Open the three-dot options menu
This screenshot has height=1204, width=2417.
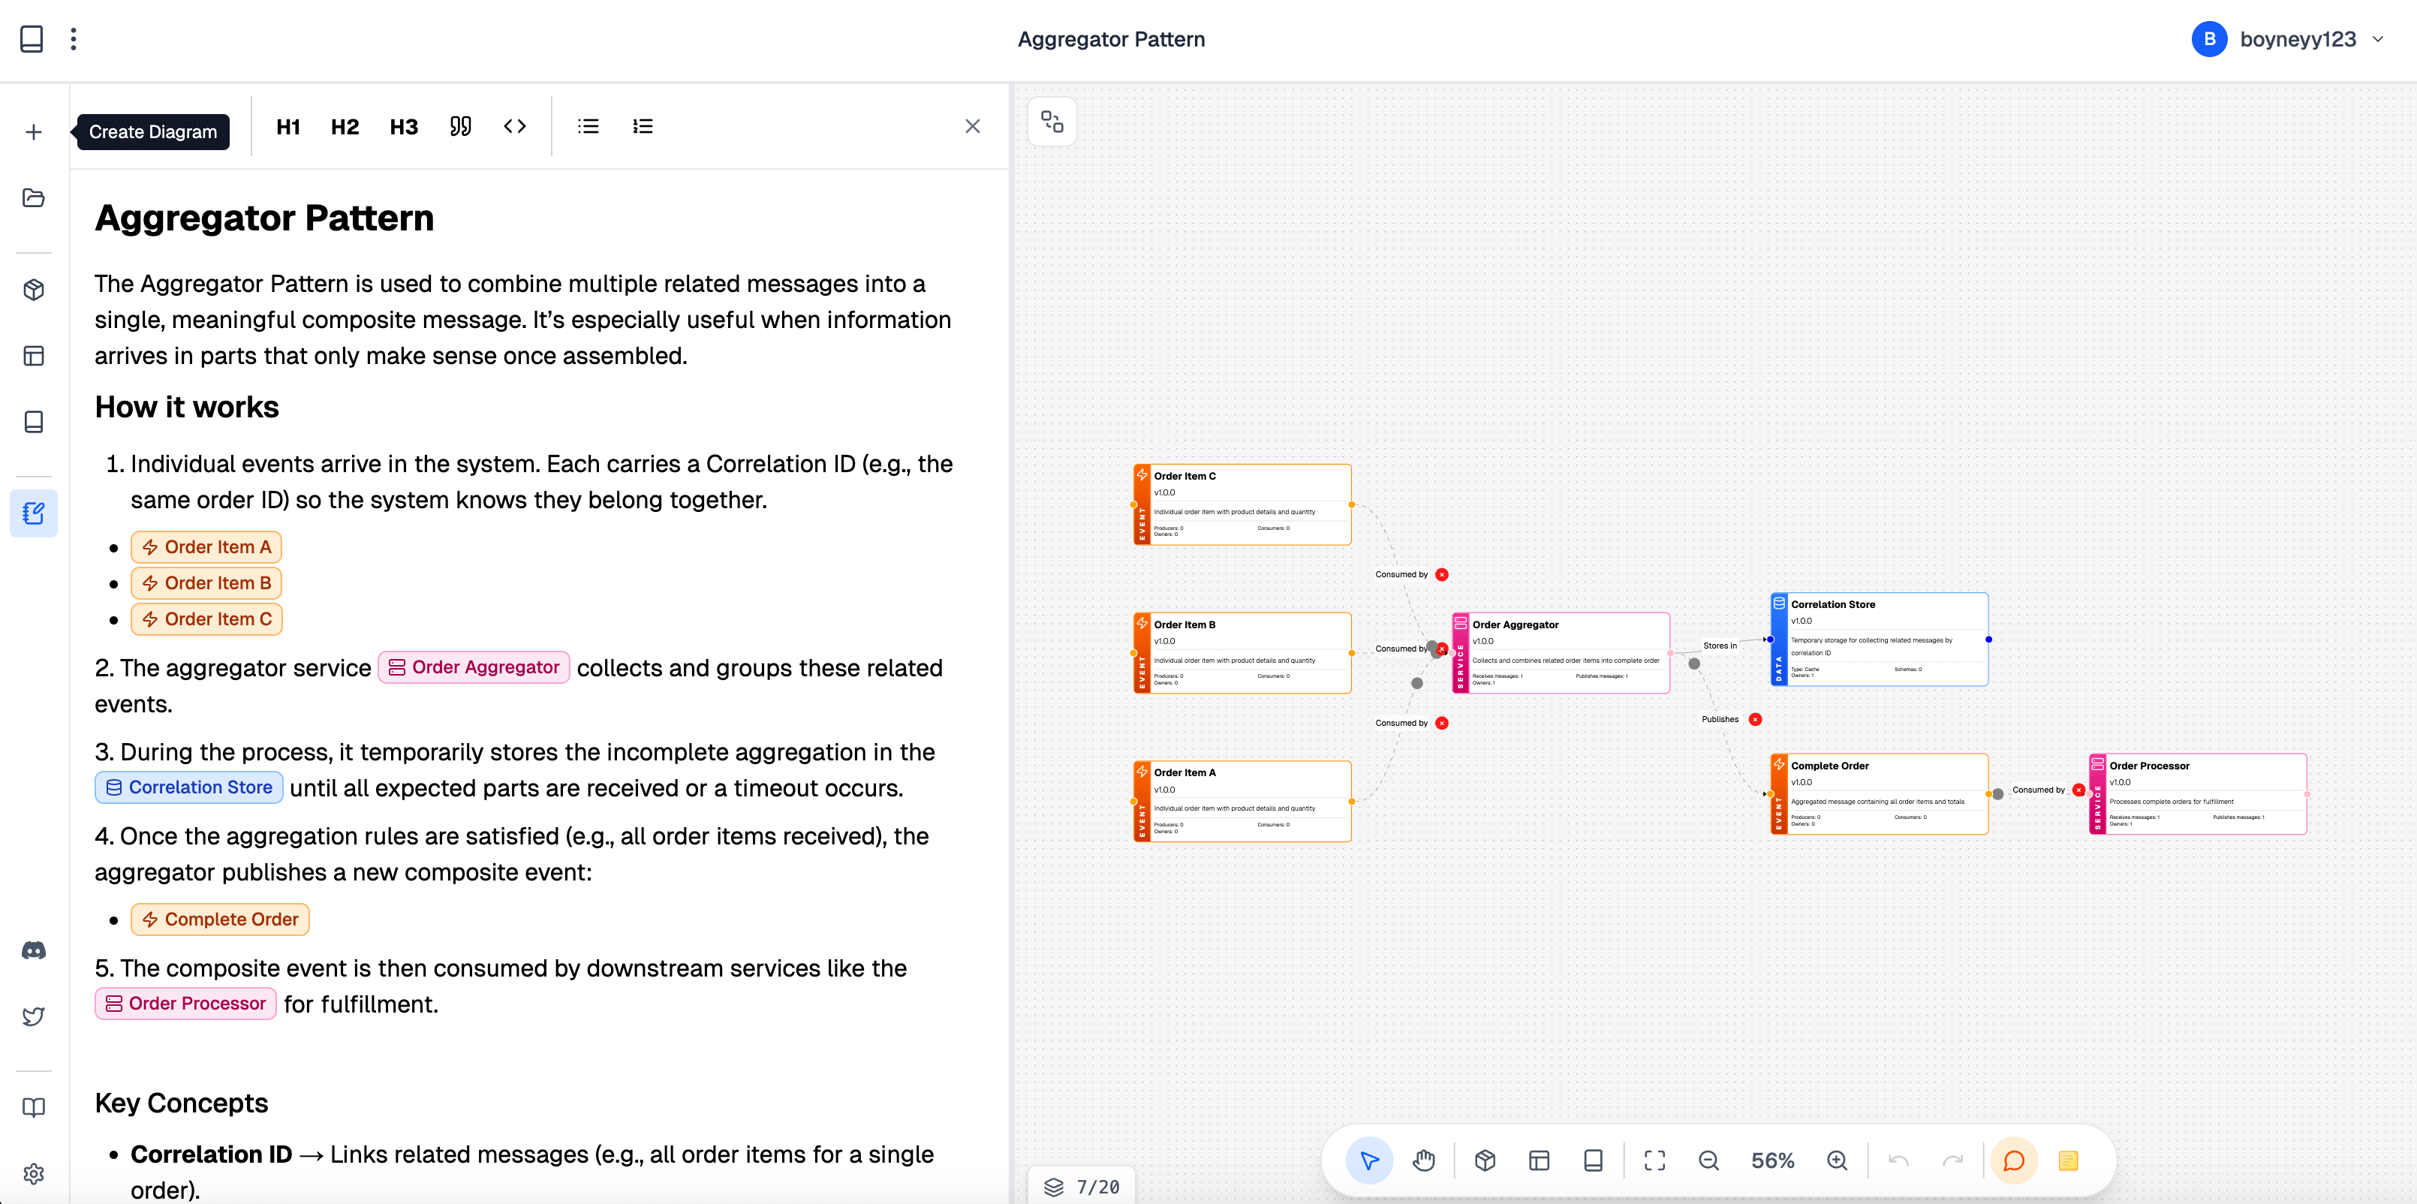point(74,40)
